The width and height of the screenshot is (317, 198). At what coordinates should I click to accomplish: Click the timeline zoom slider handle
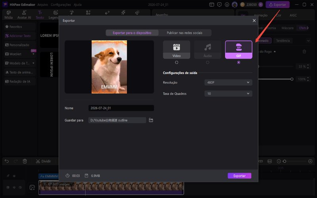[x=285, y=161]
